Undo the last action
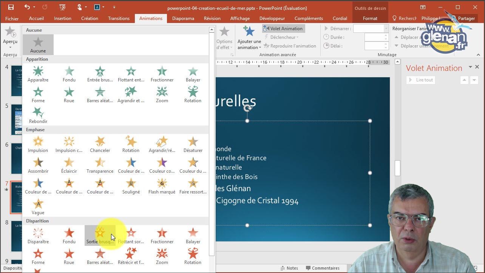The width and height of the screenshot is (485, 273). (27, 7)
